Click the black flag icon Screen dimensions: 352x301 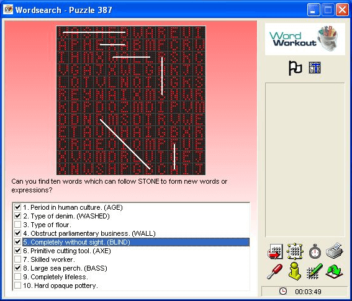coord(295,68)
